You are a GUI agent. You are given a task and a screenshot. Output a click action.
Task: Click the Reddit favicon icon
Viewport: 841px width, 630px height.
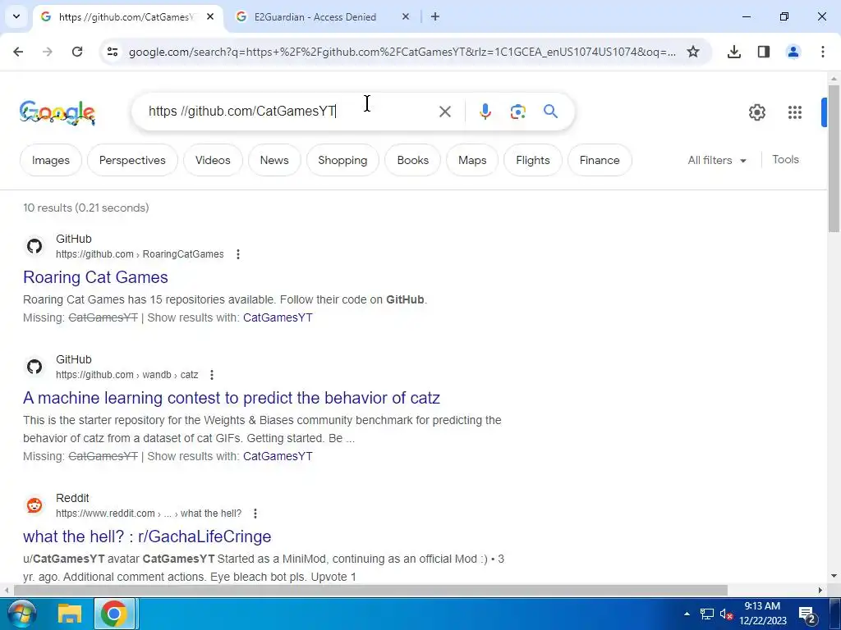pos(34,505)
